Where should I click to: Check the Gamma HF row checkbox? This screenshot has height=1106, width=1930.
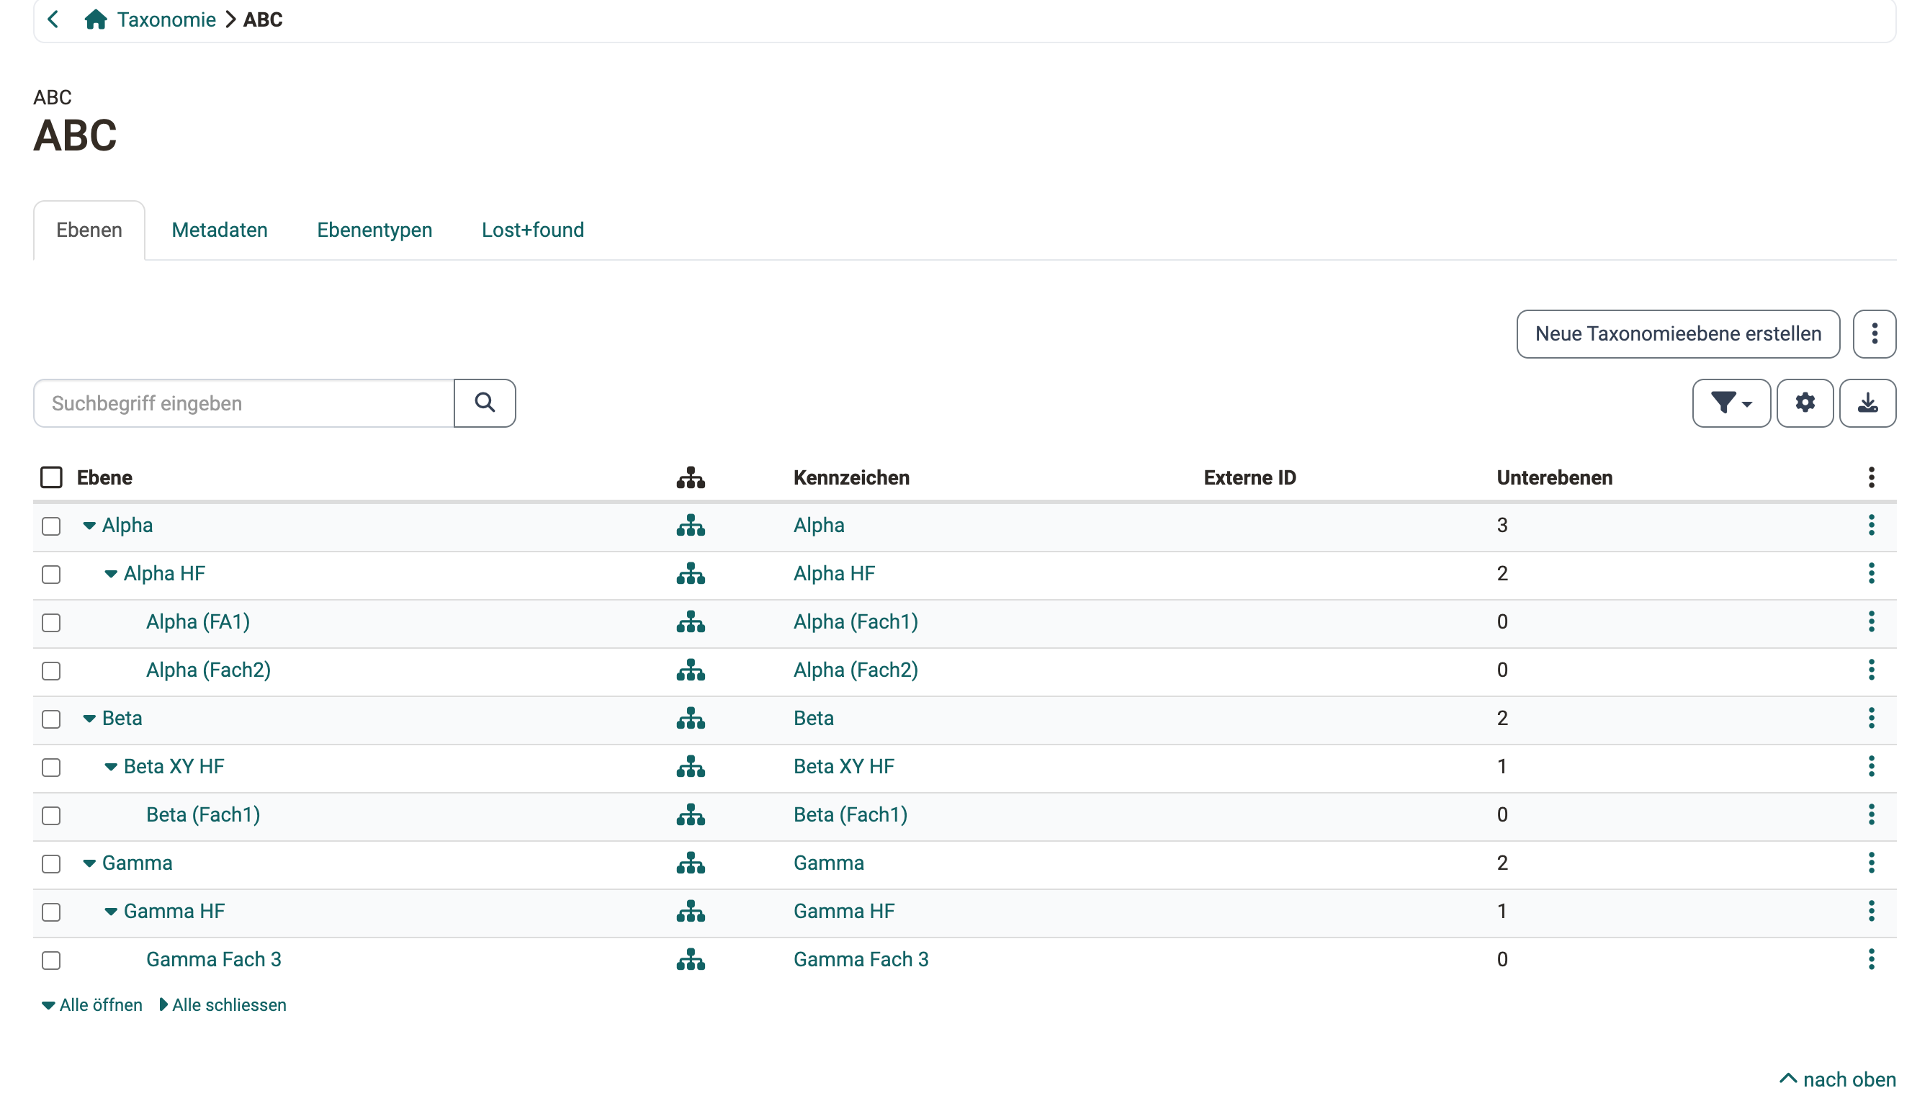point(51,912)
